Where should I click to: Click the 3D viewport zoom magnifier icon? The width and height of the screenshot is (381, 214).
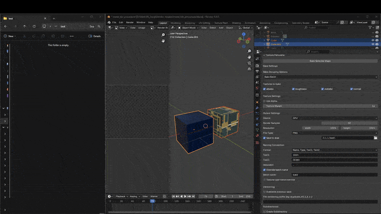pos(249,51)
